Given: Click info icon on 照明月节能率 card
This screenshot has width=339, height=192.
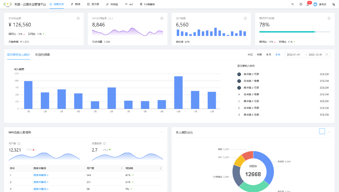Looking at the screenshot, I should point(329,18).
